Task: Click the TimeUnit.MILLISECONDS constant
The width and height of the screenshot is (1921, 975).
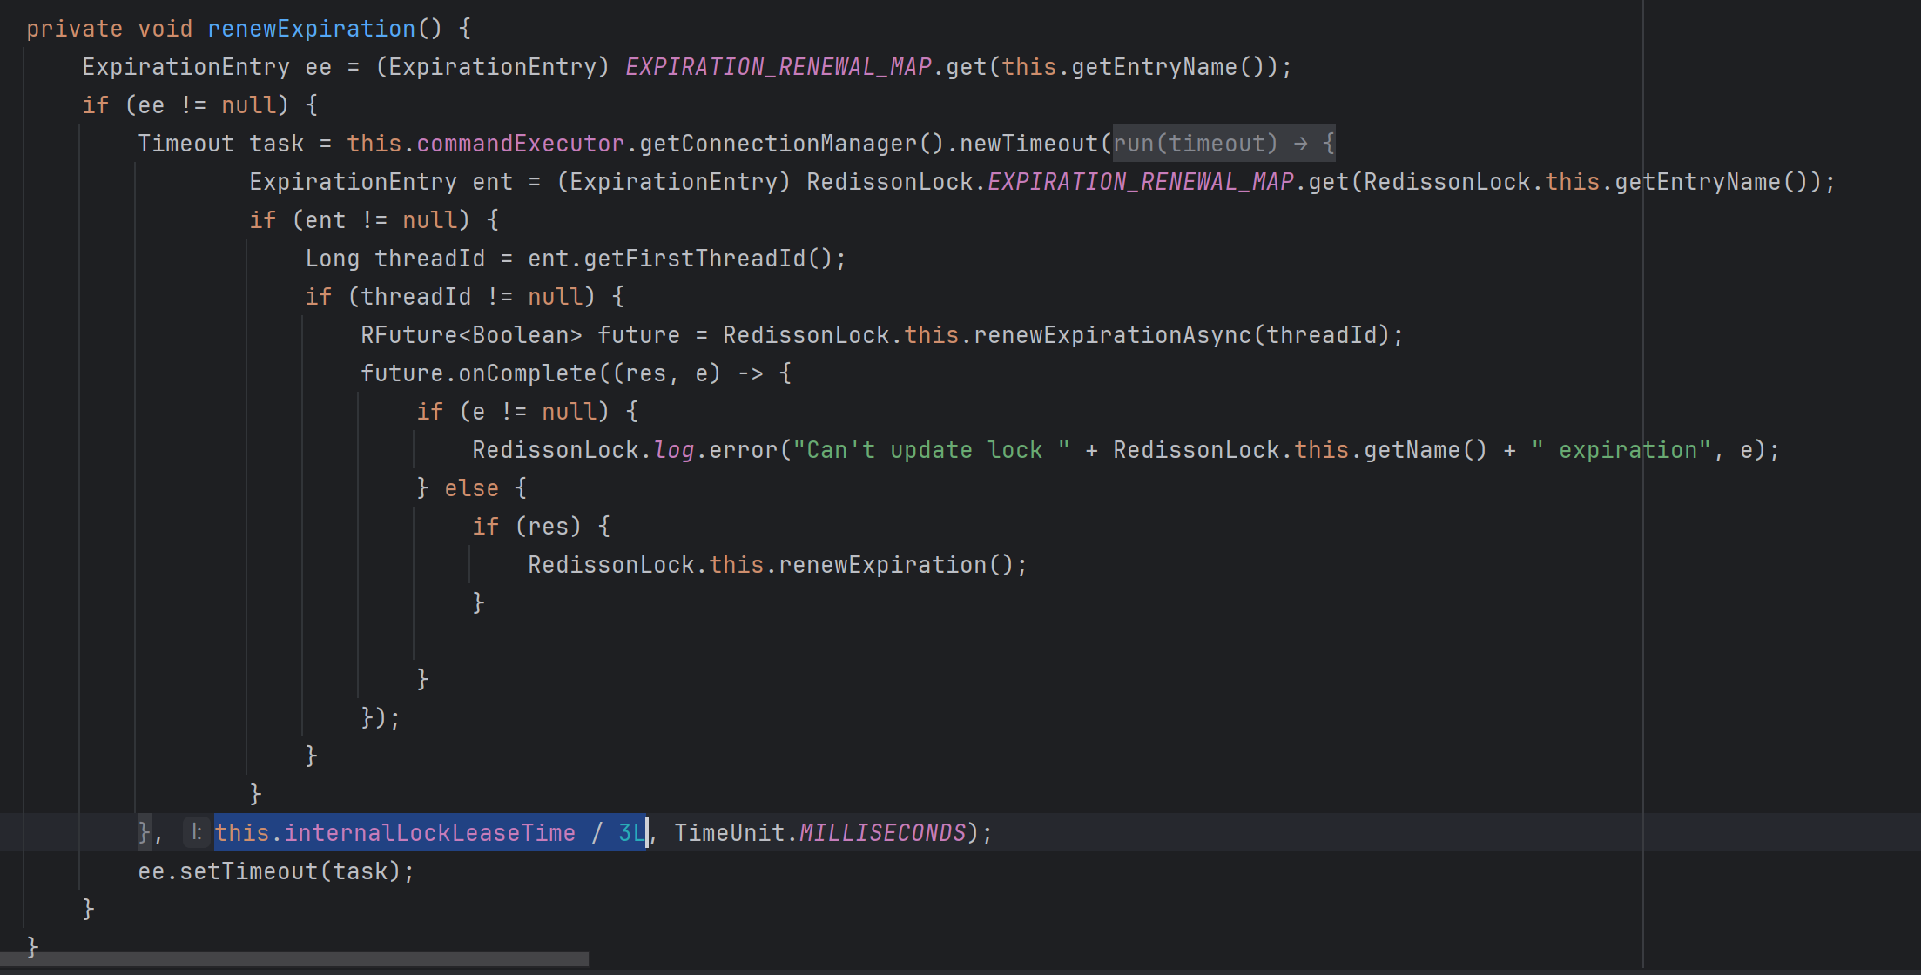Action: pos(881,833)
